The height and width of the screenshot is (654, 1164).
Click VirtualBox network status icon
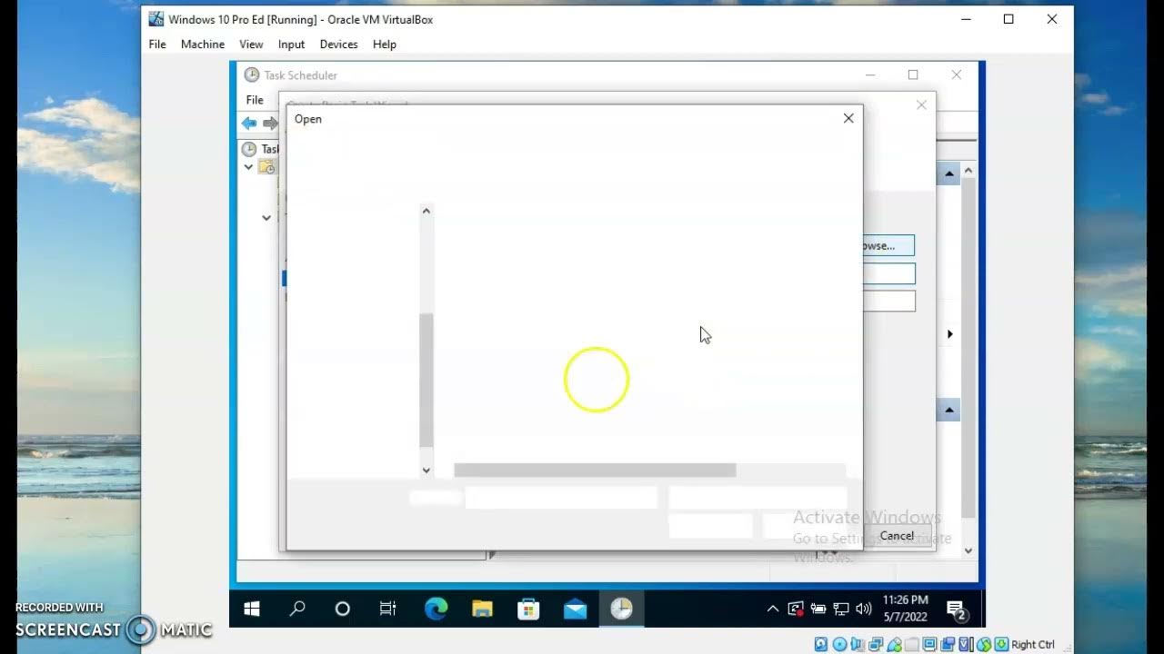click(x=876, y=644)
